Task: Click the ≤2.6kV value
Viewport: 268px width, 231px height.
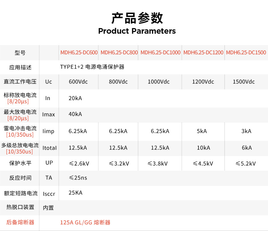Action: pos(79,164)
